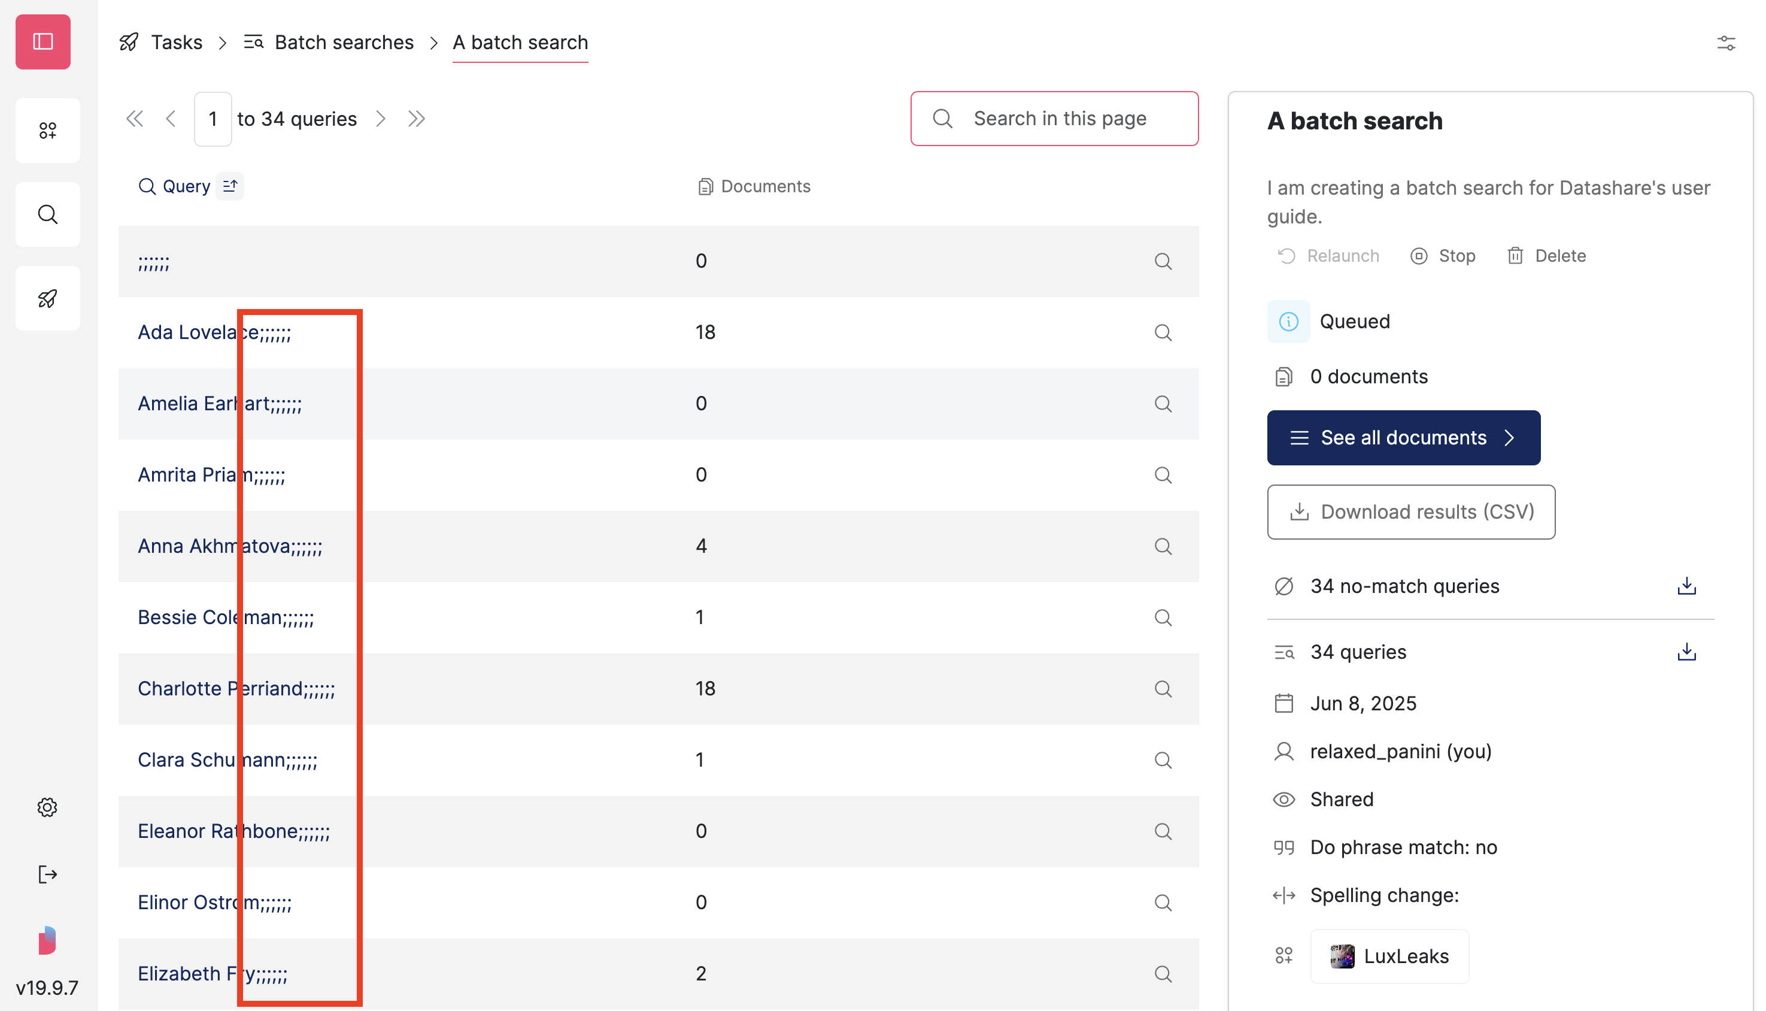Navigate to Batch searches via the breadcrumb
The height and width of the screenshot is (1011, 1766).
(344, 42)
